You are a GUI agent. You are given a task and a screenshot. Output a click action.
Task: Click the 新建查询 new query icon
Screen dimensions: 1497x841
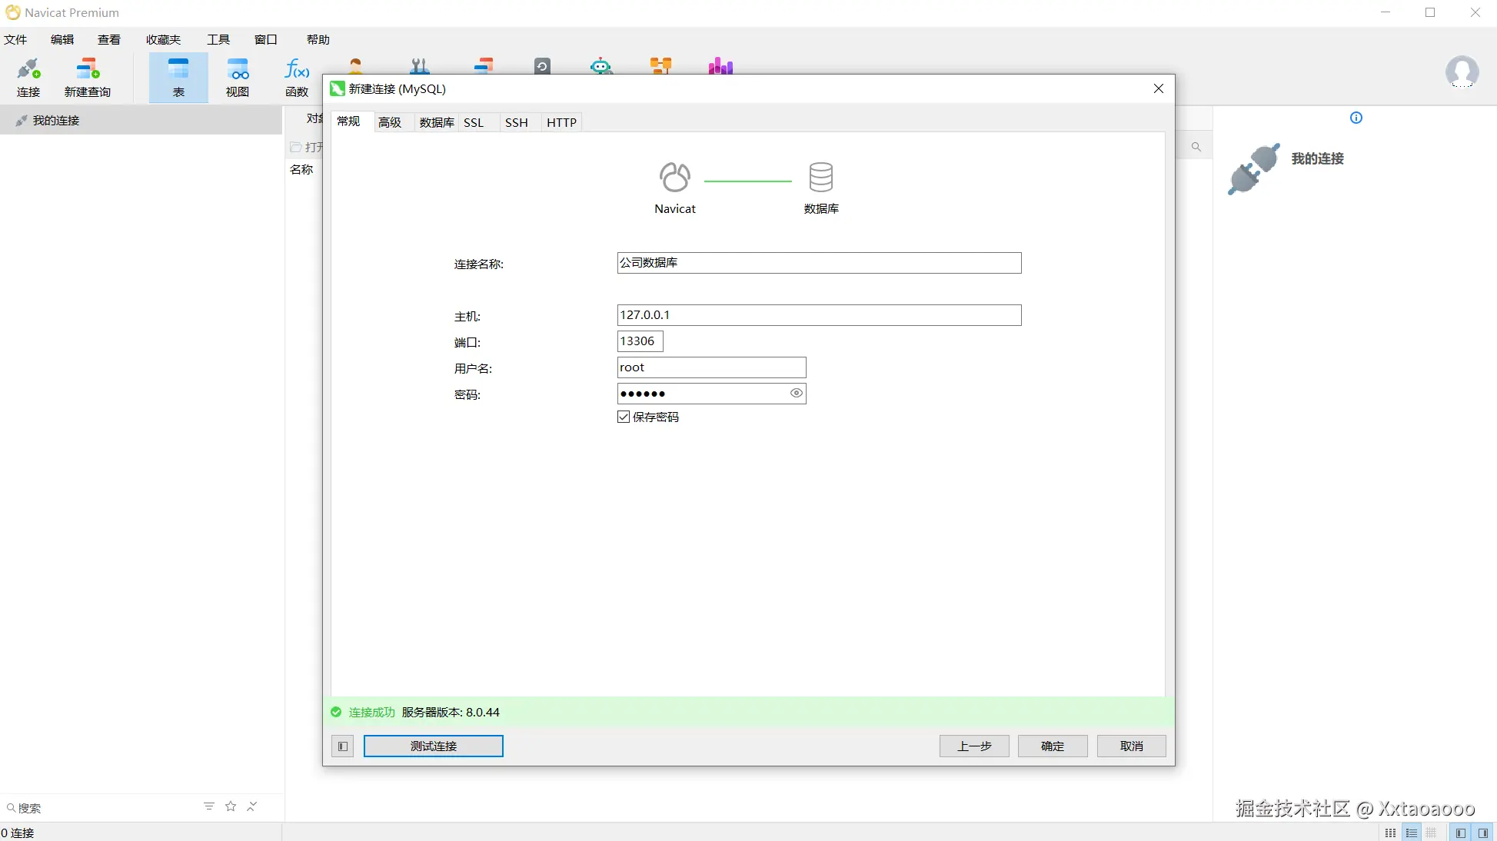[x=88, y=78]
